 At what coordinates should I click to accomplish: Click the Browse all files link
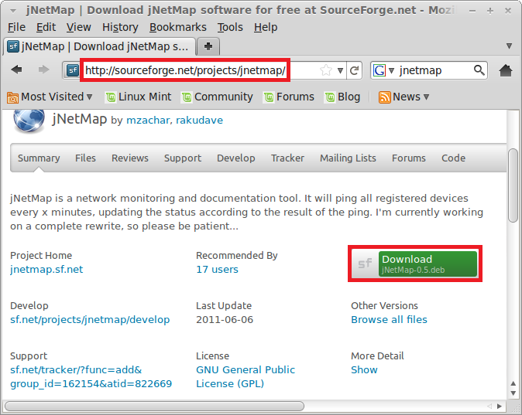tap(389, 320)
